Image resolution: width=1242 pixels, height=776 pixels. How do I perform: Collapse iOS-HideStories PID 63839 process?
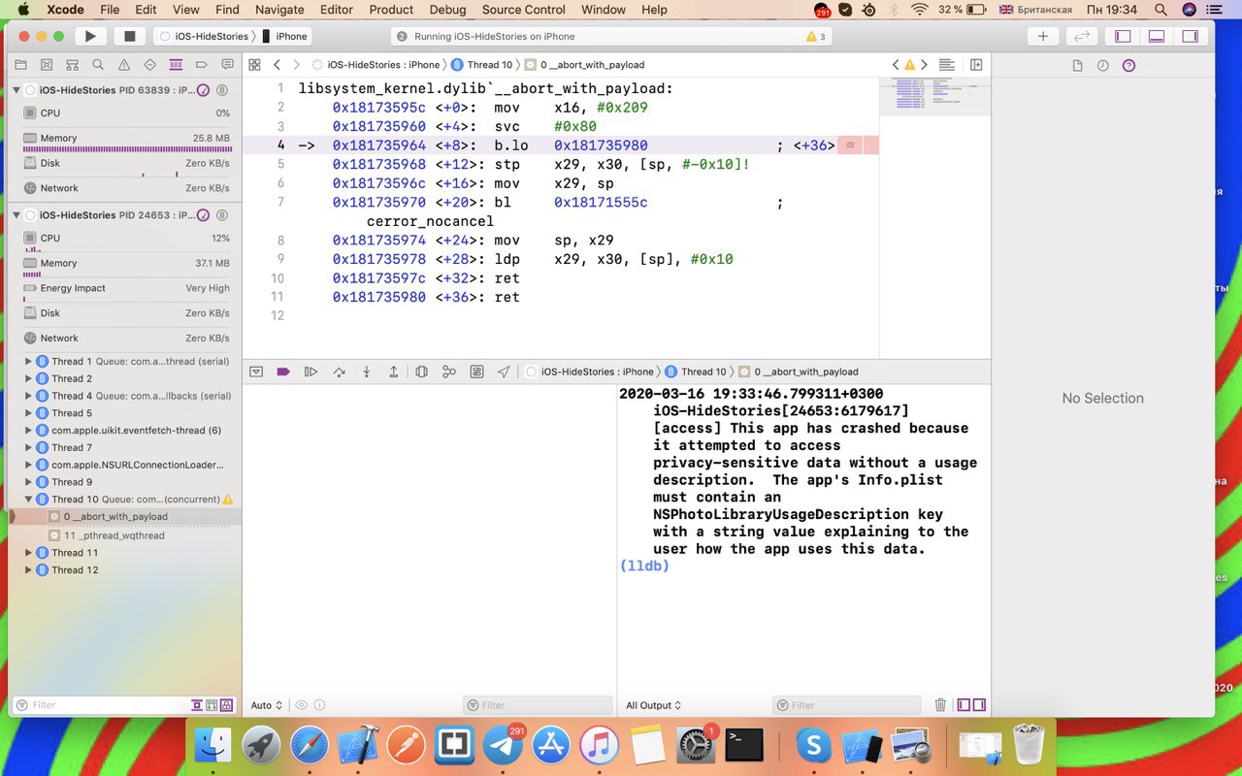pos(16,90)
